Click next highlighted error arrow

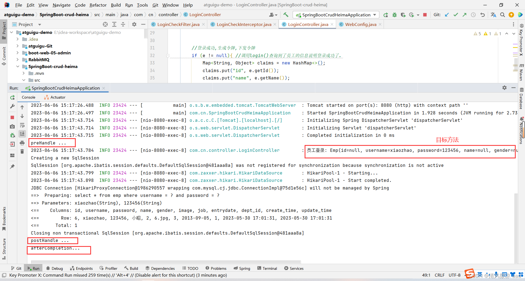point(514,34)
